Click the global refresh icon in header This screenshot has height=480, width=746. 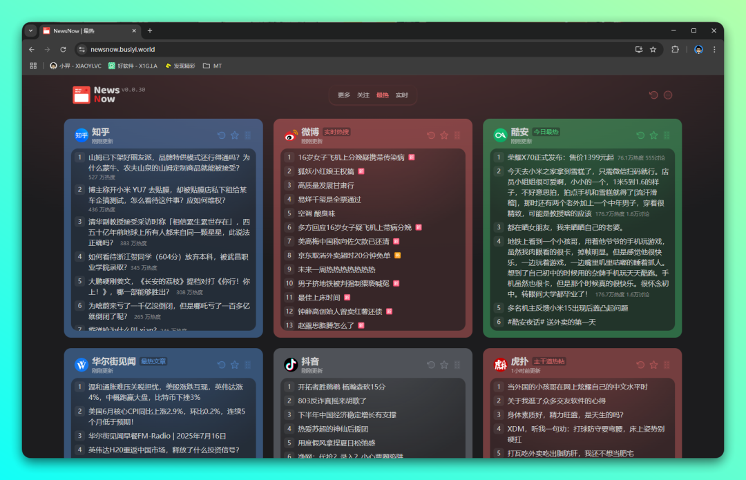[x=653, y=95]
